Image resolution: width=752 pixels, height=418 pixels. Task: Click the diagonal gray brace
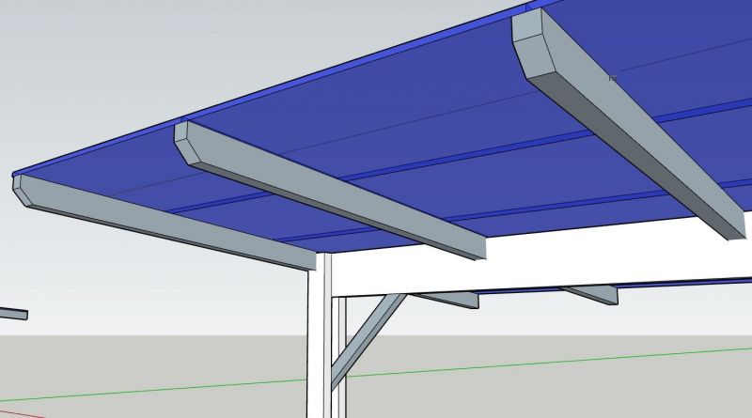point(367,336)
